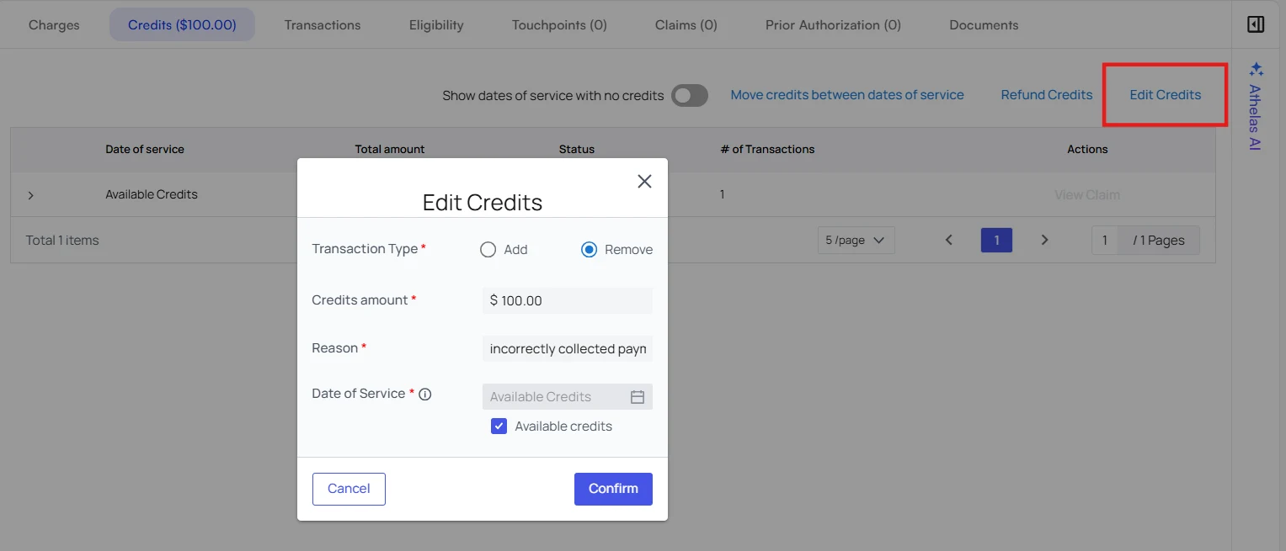Select page 1 in pagination

pos(996,241)
